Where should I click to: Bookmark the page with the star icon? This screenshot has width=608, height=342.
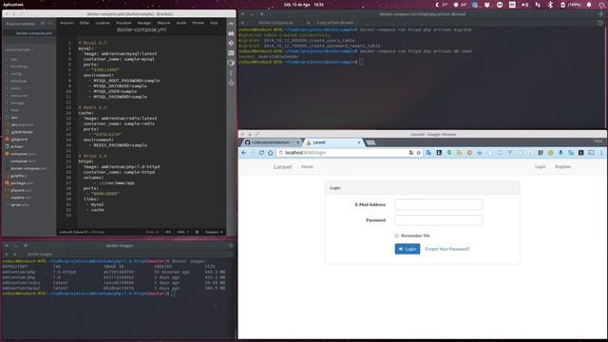point(418,153)
